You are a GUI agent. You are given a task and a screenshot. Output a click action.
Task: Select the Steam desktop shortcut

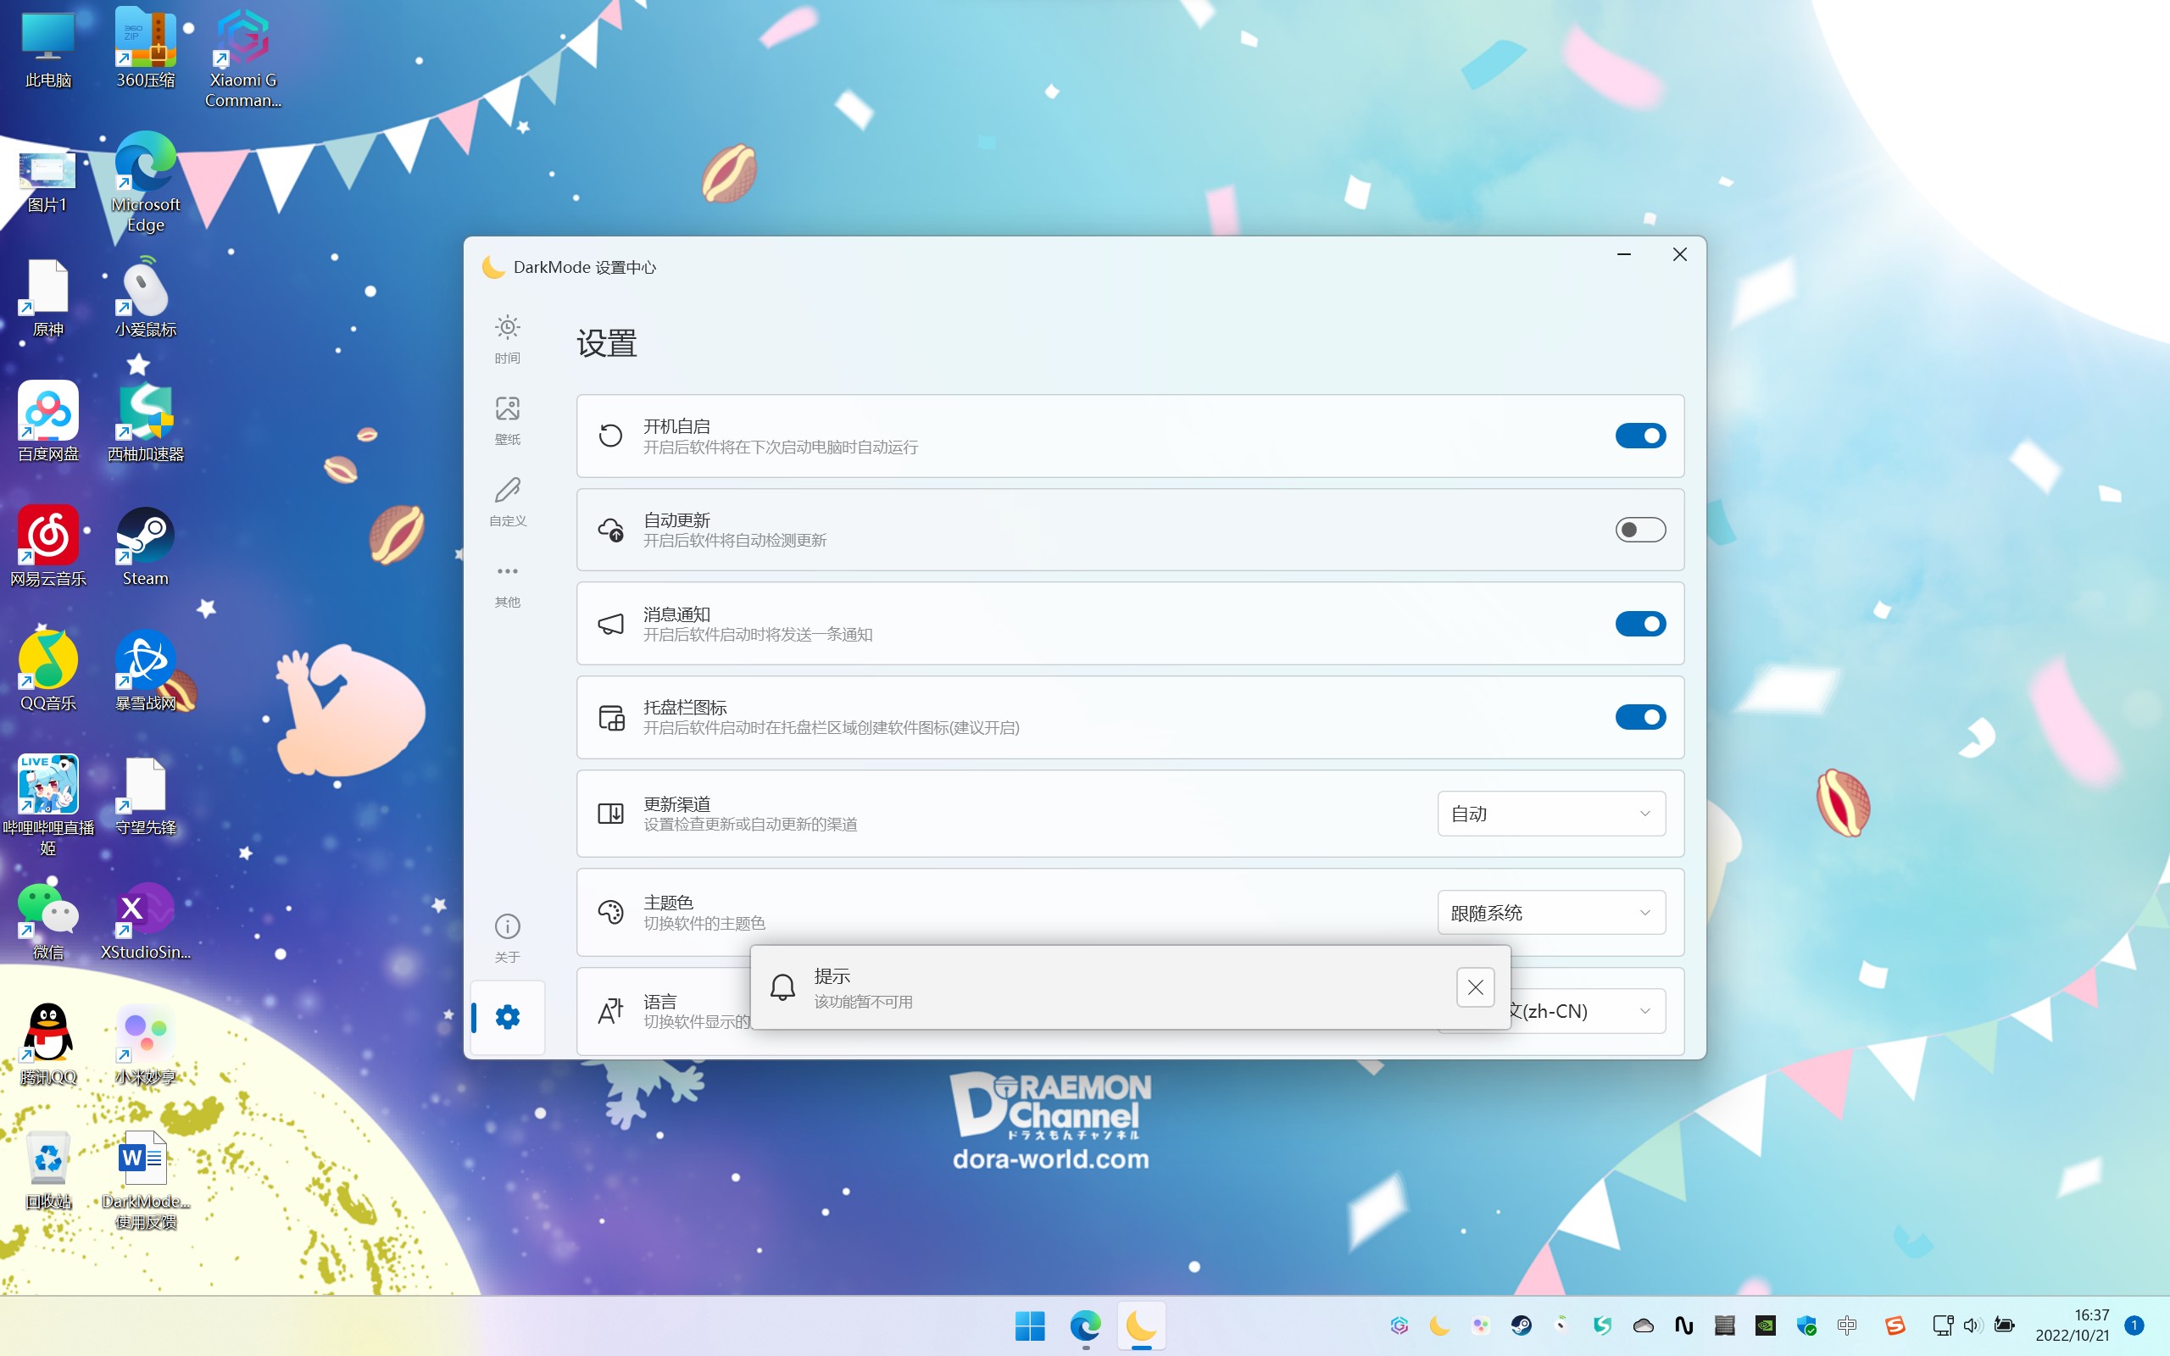(x=145, y=546)
